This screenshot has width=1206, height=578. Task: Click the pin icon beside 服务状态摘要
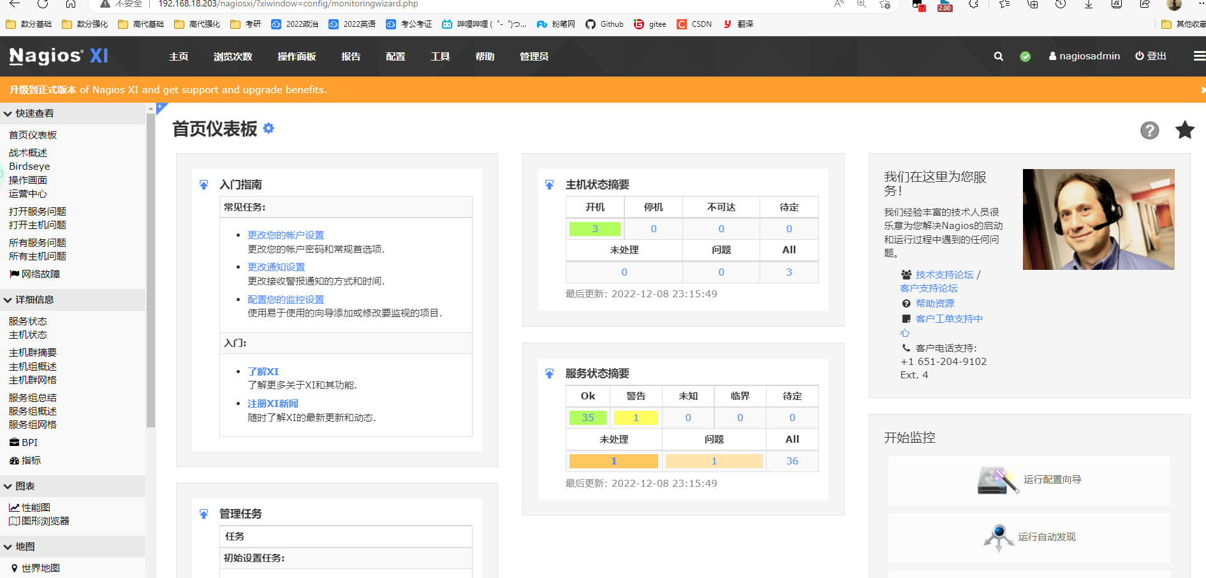(549, 374)
